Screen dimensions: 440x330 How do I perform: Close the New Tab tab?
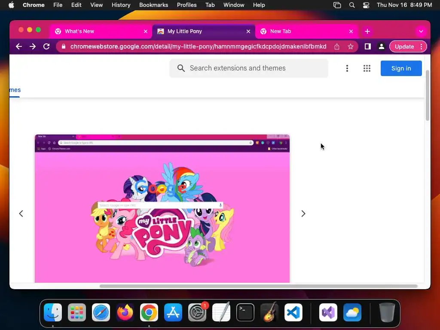coord(351,31)
